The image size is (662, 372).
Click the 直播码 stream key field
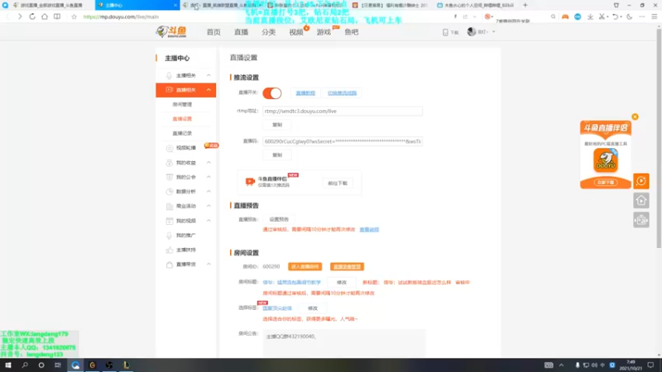coord(343,141)
